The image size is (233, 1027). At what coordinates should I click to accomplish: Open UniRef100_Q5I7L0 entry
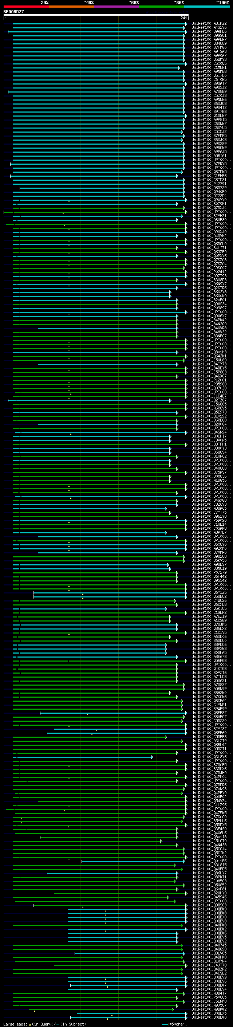[x=209, y=76]
